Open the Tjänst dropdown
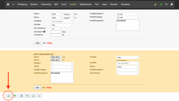 coord(62,67)
